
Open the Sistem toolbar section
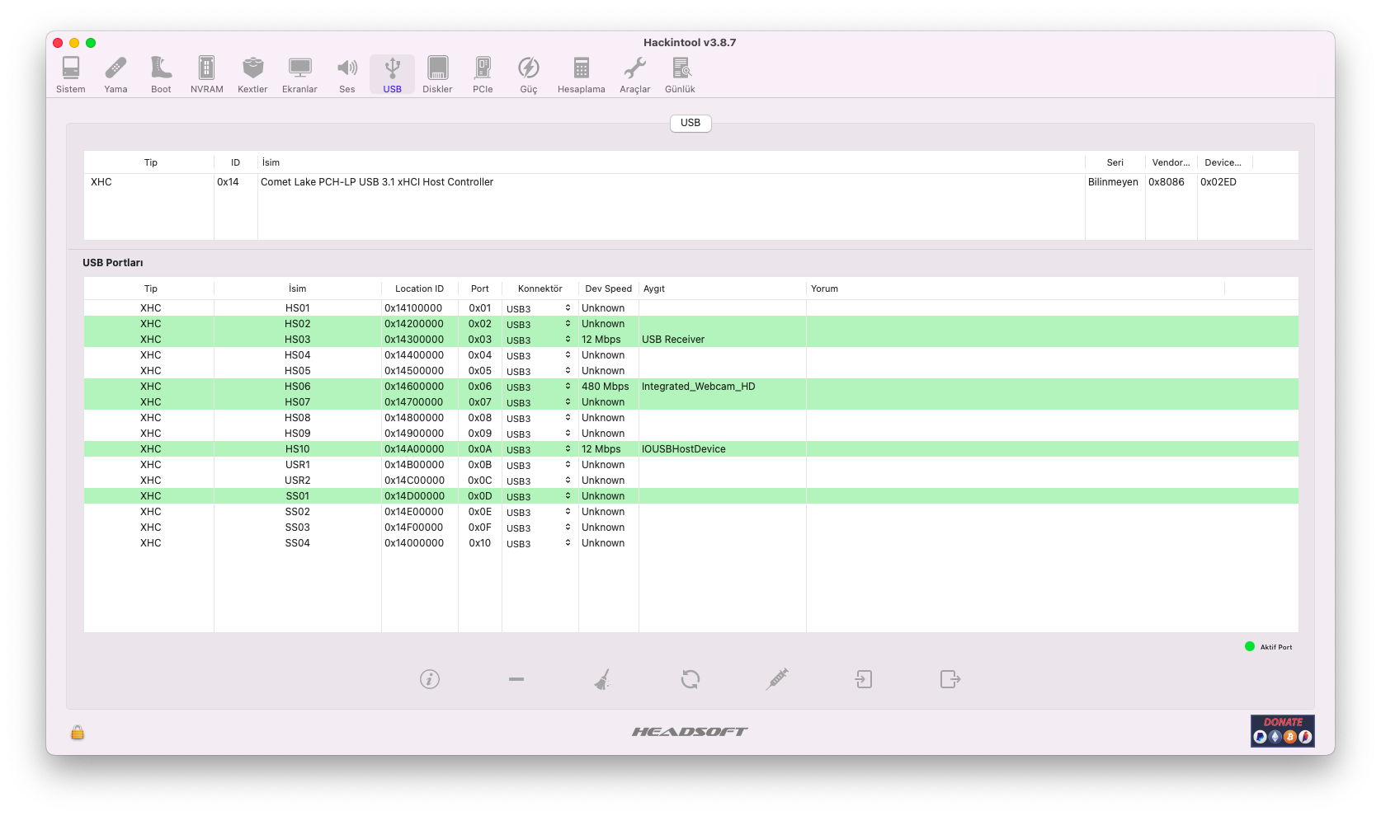pyautogui.click(x=71, y=74)
